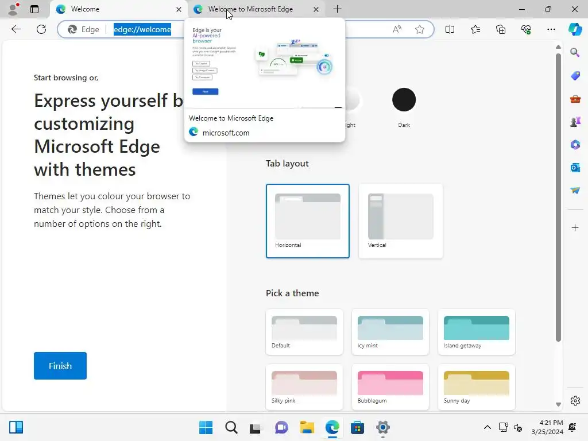588x441 pixels.
Task: Open Task View on taskbar
Action: (x=256, y=427)
